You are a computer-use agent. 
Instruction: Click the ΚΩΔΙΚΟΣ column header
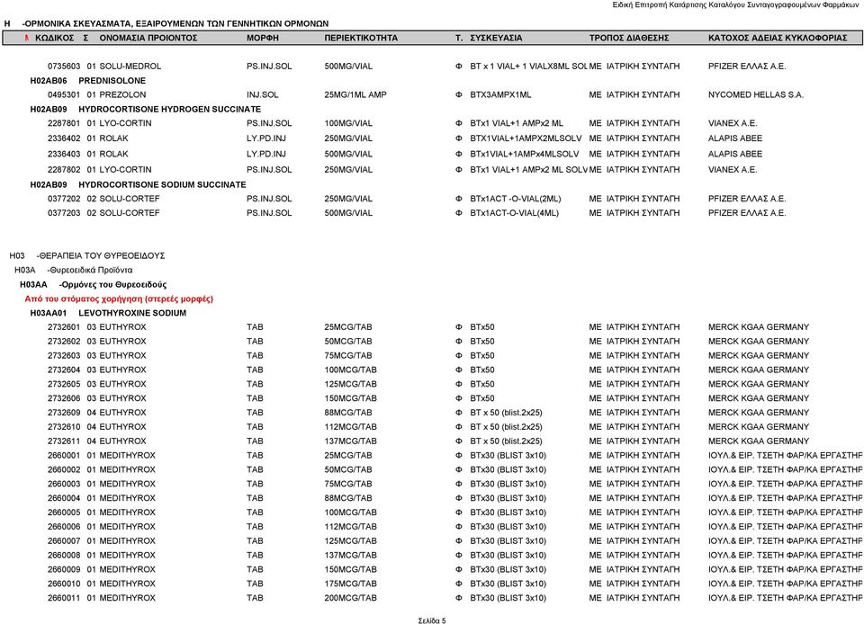click(x=54, y=38)
